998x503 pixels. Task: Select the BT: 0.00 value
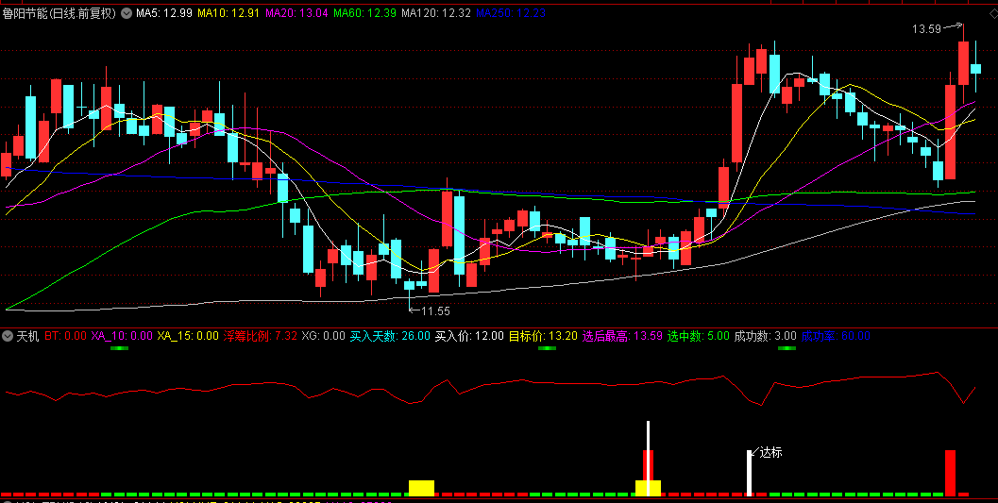(65, 336)
